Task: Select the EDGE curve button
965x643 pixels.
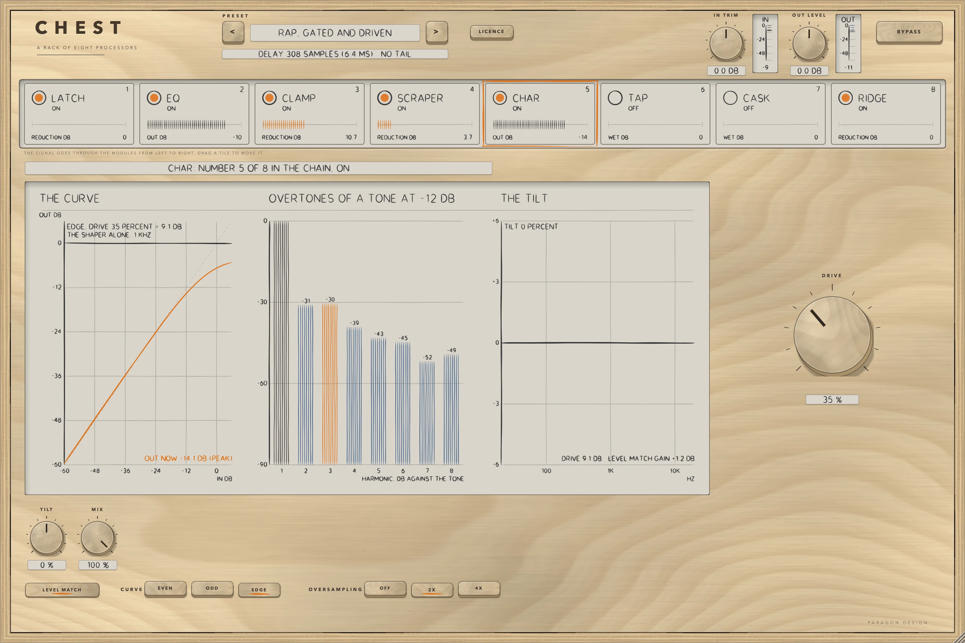Action: pyautogui.click(x=259, y=590)
